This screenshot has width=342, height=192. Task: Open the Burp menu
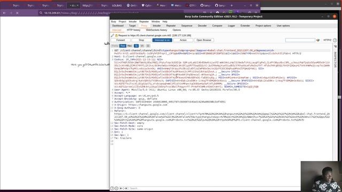(x=114, y=21)
